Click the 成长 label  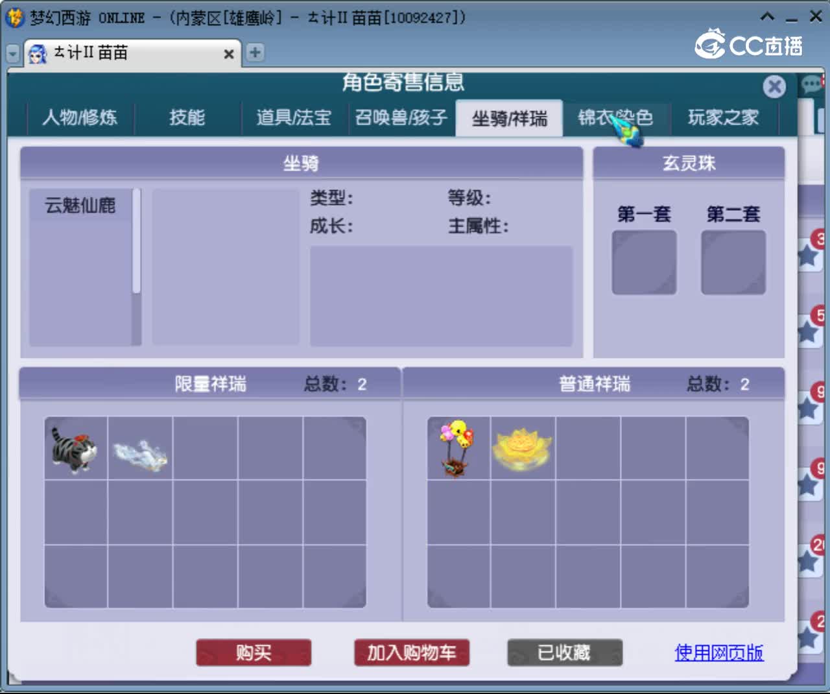point(331,226)
